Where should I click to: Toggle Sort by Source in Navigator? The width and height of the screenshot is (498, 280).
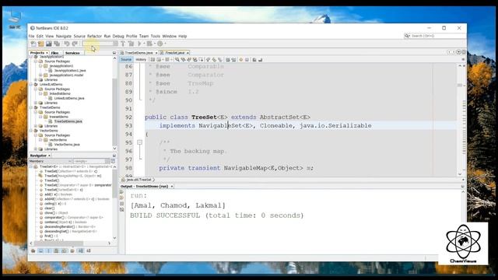(89, 250)
